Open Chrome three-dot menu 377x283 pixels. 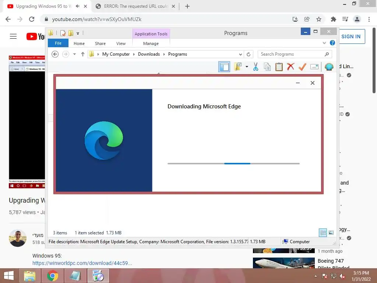pos(369,19)
